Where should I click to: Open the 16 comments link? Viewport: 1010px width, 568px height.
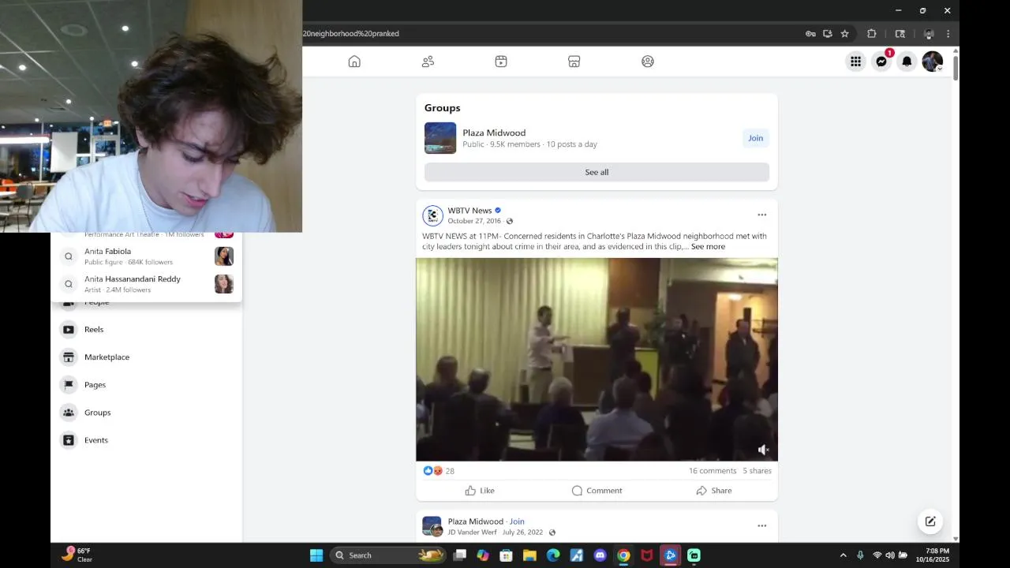[713, 471]
